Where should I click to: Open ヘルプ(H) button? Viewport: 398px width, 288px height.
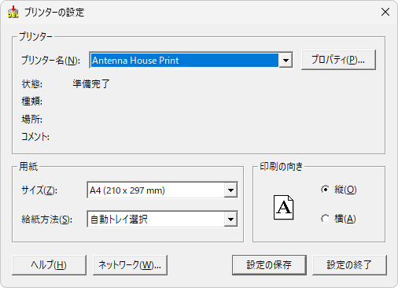[x=49, y=265]
